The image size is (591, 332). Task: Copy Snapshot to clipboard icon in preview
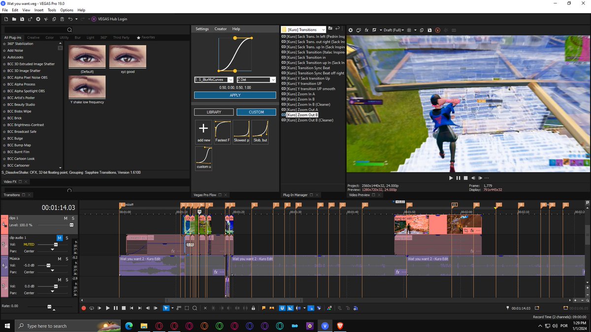pos(422,30)
